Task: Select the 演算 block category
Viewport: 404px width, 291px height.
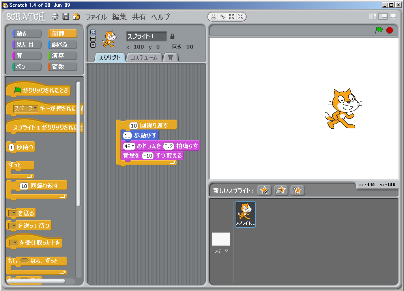Action: 62,56
